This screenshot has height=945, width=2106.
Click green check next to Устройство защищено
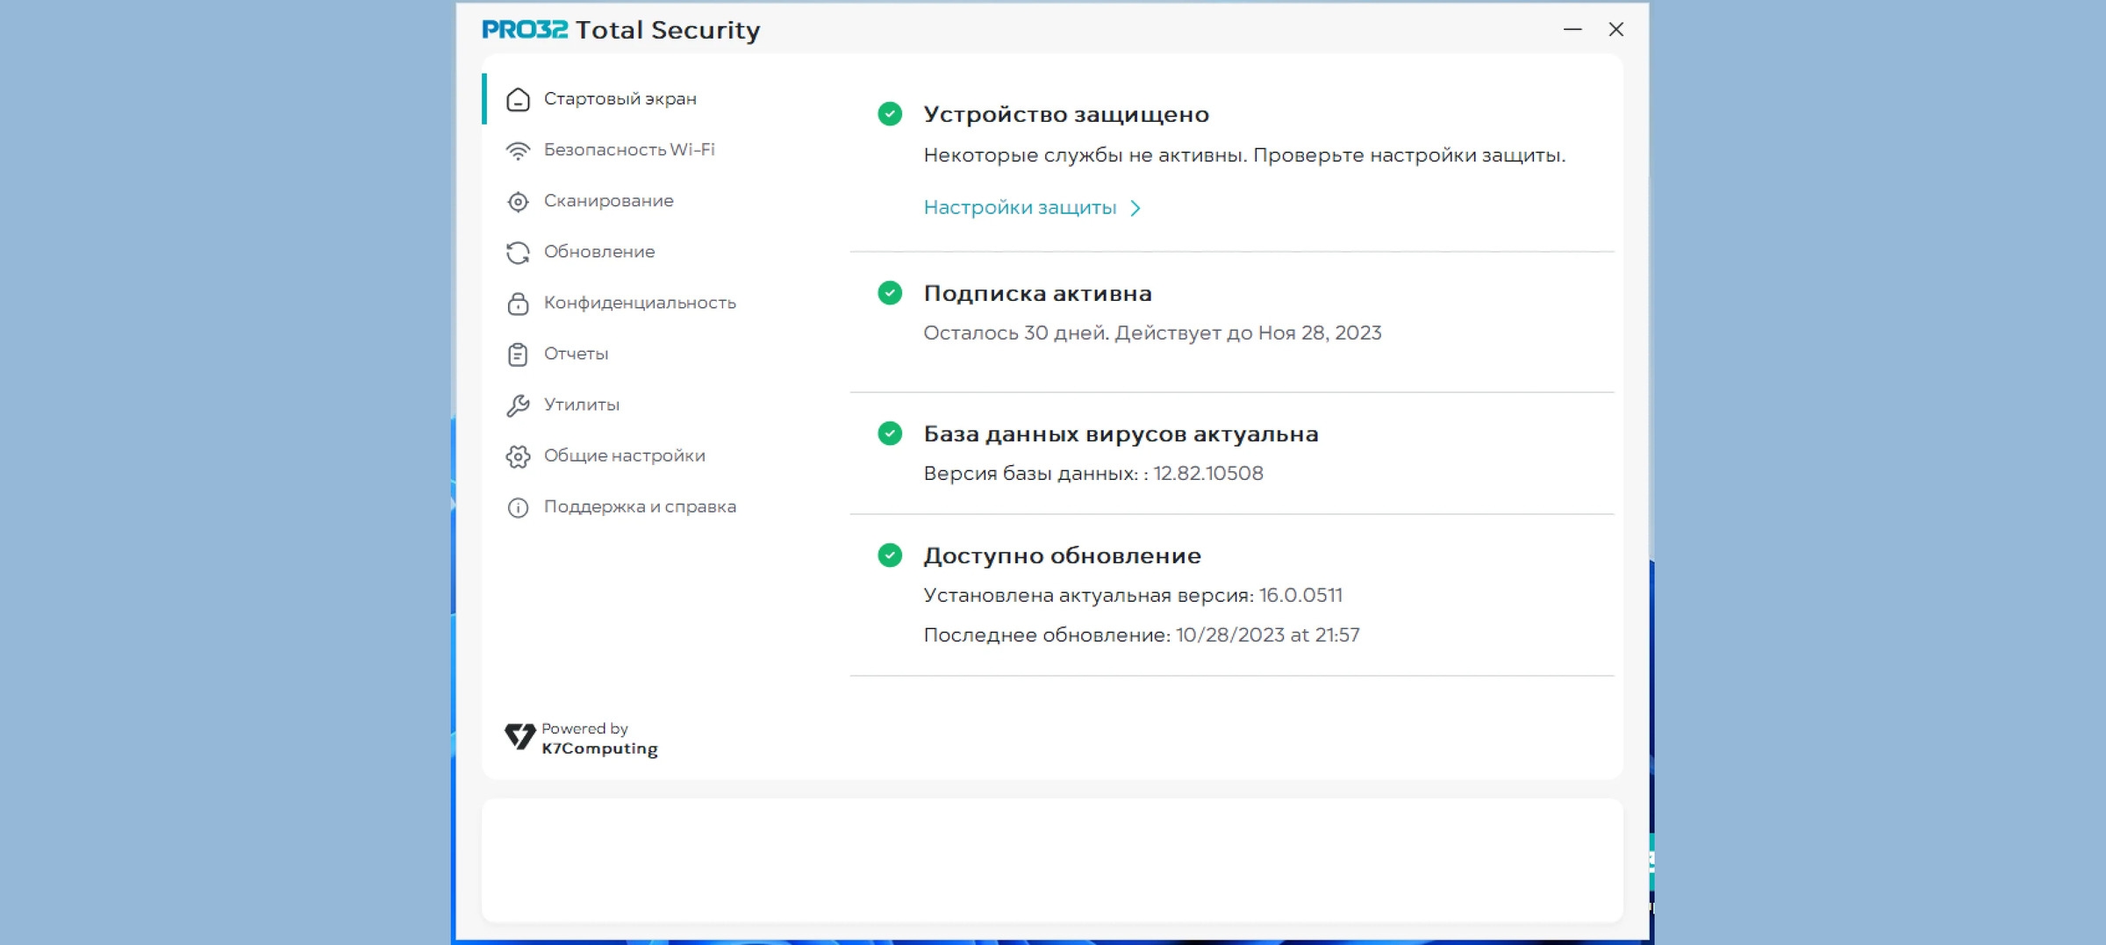pyautogui.click(x=890, y=114)
